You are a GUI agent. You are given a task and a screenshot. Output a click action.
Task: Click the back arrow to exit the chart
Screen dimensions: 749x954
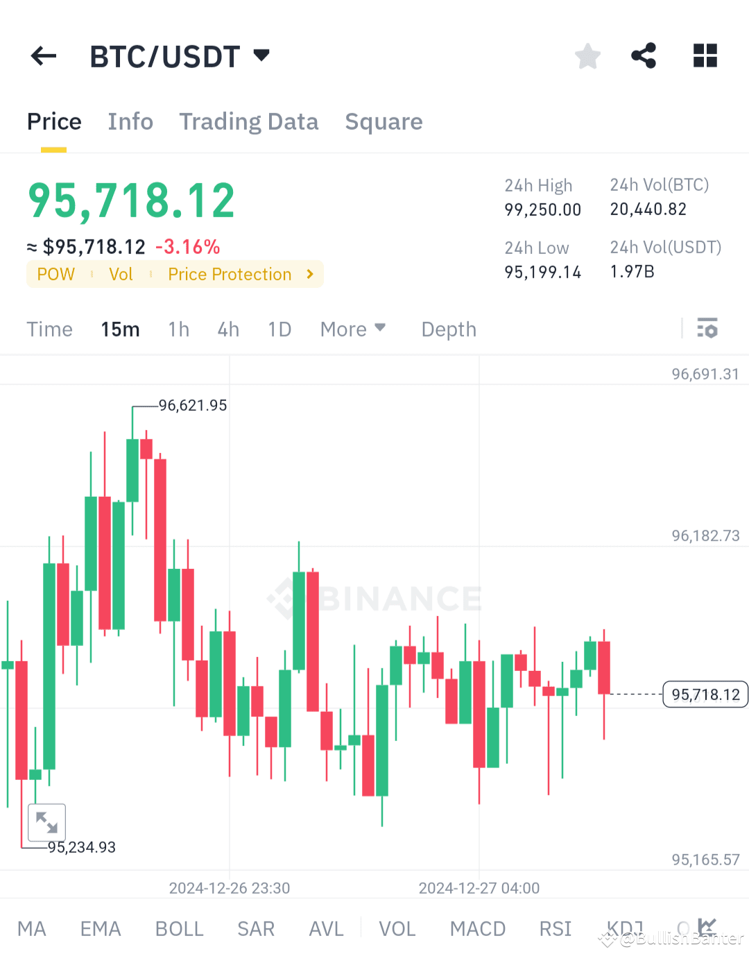[43, 56]
